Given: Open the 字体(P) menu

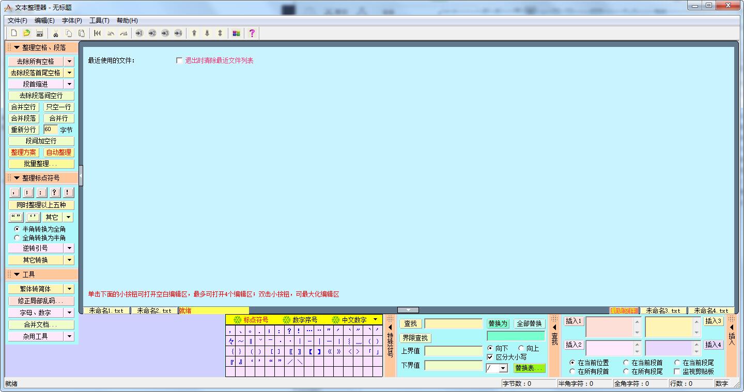Looking at the screenshot, I should (x=72, y=21).
